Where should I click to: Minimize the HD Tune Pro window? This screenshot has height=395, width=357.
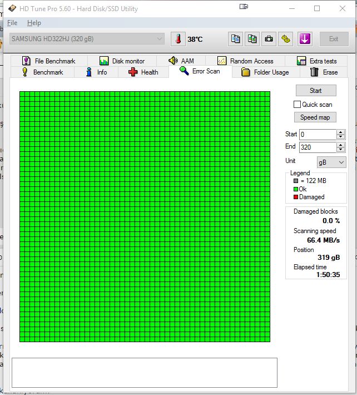click(x=292, y=8)
